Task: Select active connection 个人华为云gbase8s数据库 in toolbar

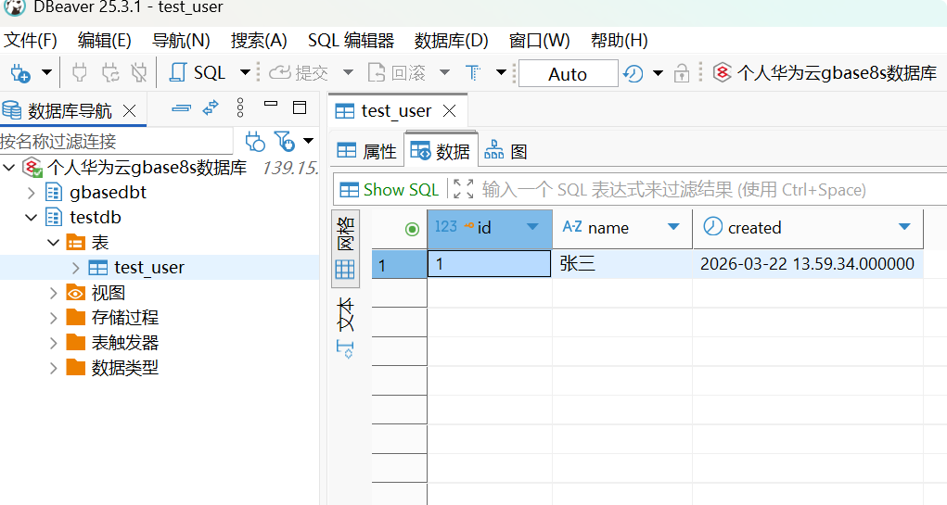Action: pos(825,73)
